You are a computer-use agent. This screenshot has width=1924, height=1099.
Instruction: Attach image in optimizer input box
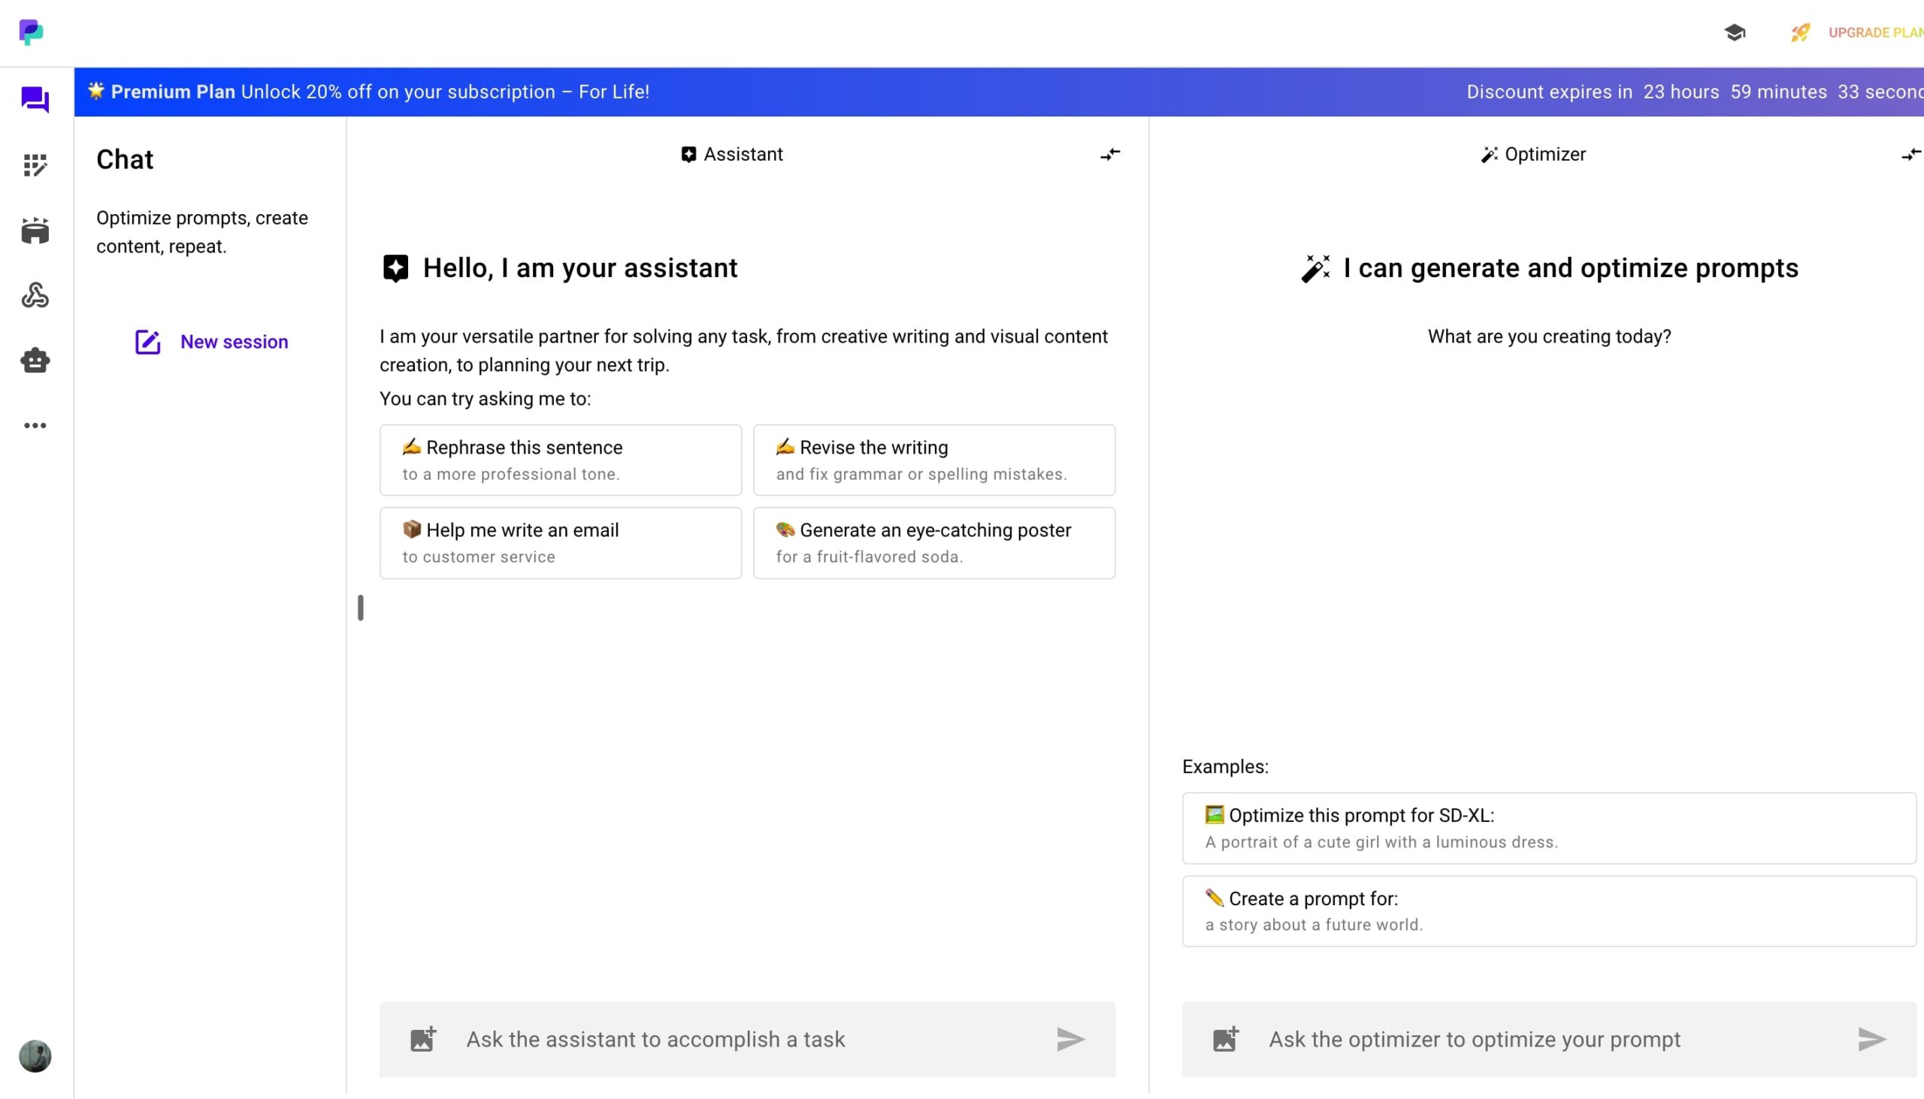[x=1226, y=1040]
